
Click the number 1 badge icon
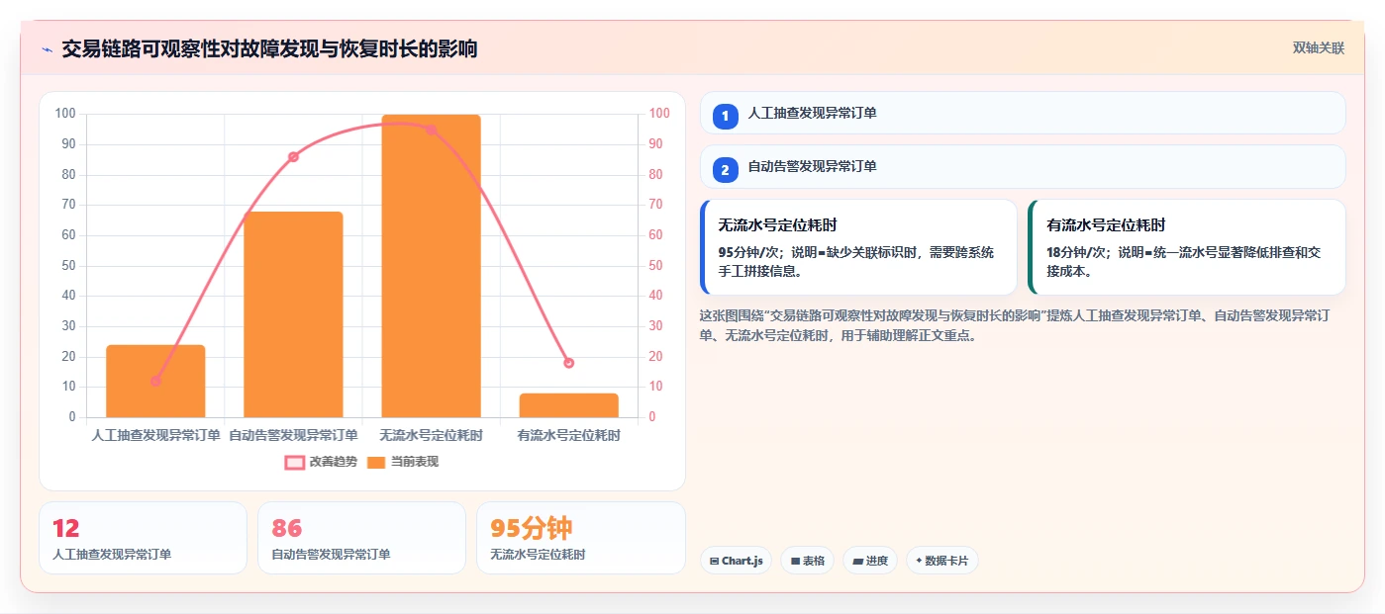coord(726,116)
